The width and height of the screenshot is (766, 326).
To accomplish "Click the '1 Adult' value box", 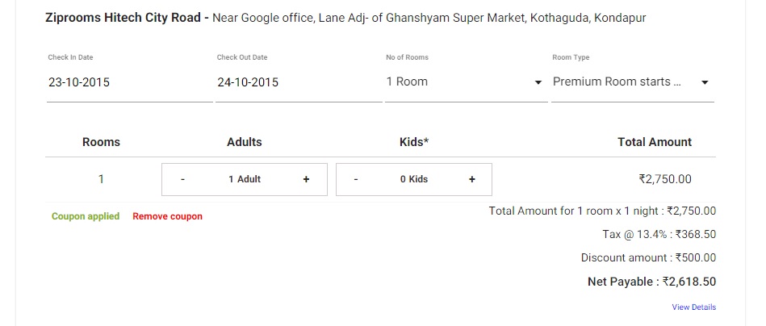I will tap(245, 179).
